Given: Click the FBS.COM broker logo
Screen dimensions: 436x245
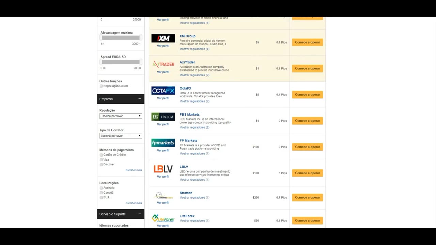Looking at the screenshot, I should pyautogui.click(x=163, y=117).
